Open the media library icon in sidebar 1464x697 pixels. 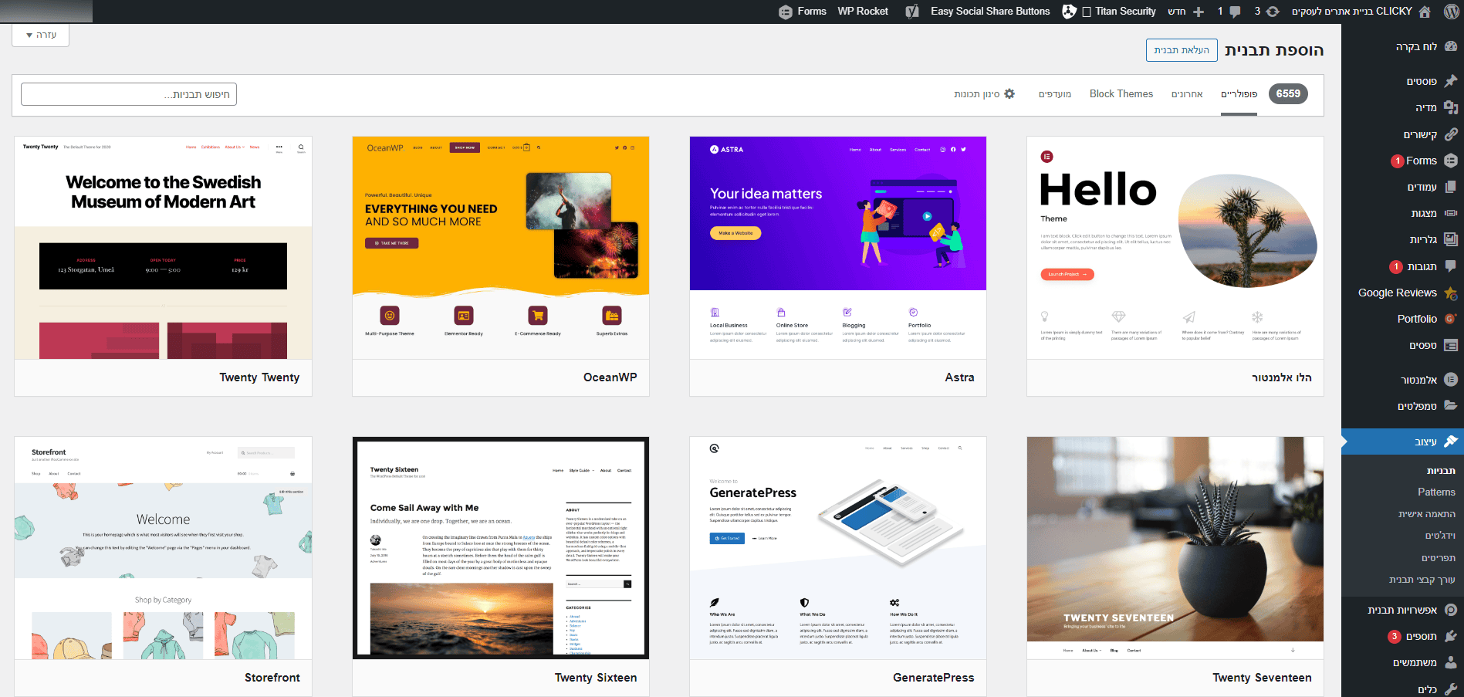[x=1451, y=107]
